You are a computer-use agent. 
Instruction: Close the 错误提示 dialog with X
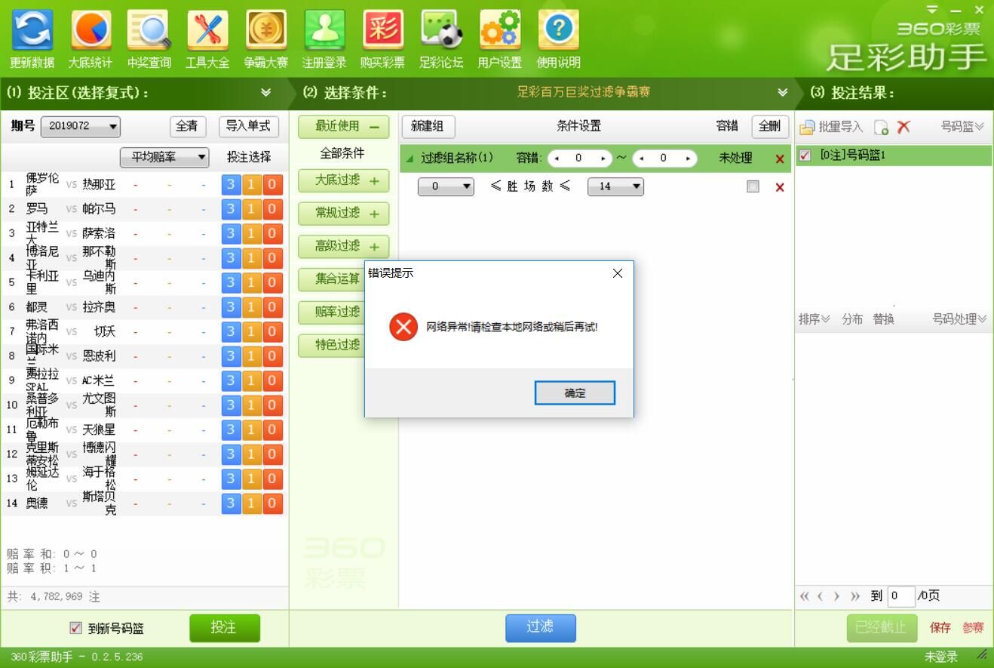(x=618, y=273)
